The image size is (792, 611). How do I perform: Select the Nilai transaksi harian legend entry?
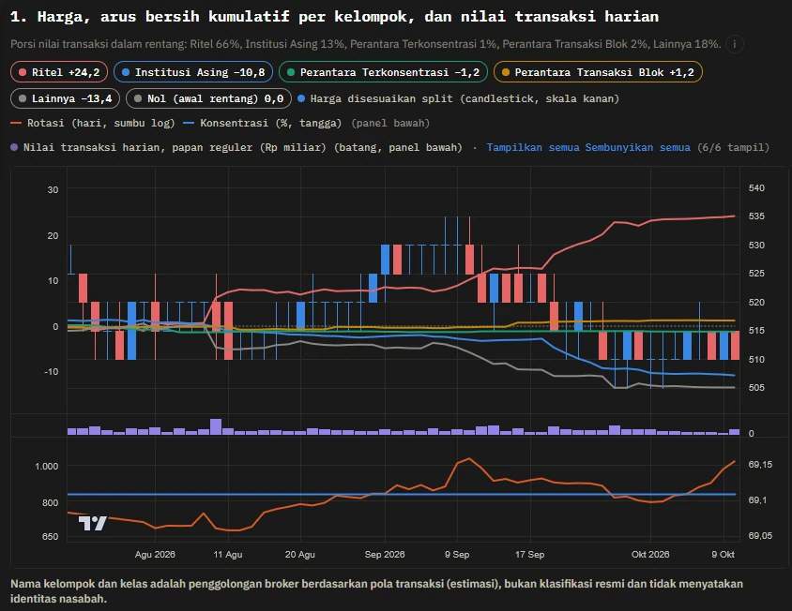[x=236, y=147]
